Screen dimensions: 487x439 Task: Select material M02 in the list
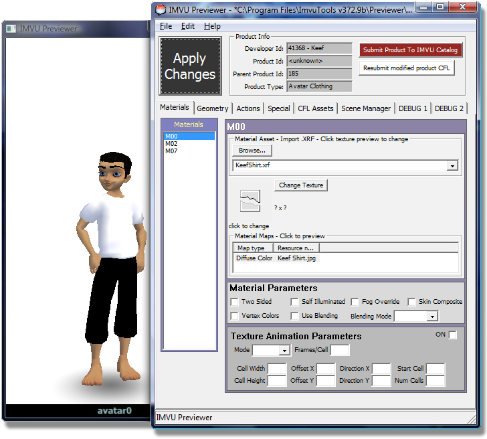pyautogui.click(x=189, y=144)
